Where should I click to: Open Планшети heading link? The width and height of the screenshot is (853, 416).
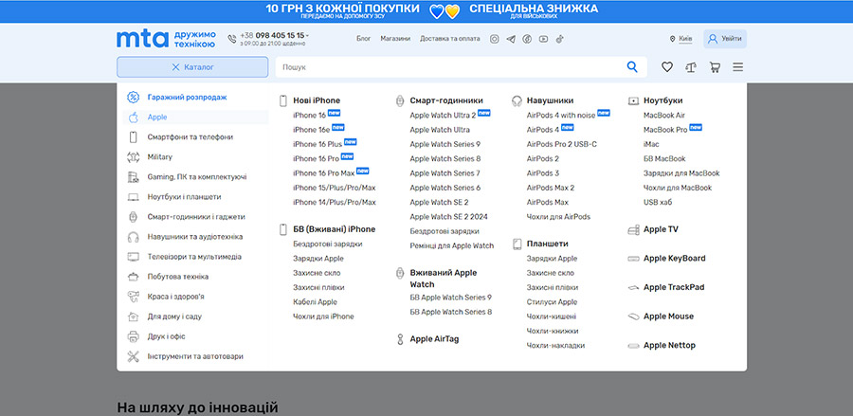[547, 244]
